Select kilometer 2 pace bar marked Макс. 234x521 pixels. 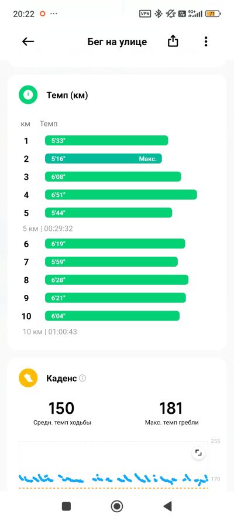click(x=104, y=159)
